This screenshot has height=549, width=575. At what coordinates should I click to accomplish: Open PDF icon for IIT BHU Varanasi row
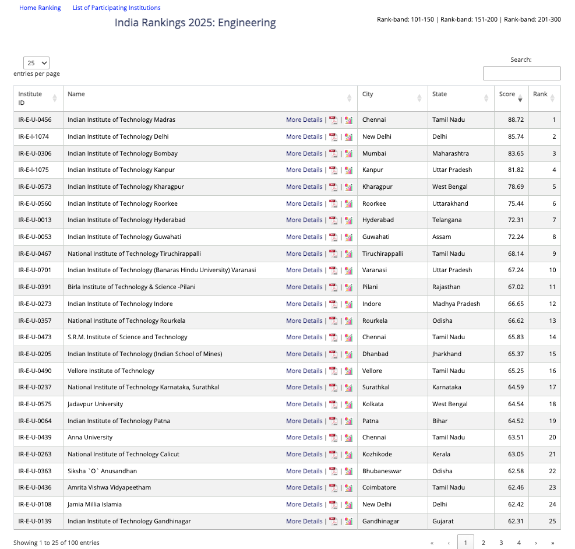pyautogui.click(x=333, y=270)
